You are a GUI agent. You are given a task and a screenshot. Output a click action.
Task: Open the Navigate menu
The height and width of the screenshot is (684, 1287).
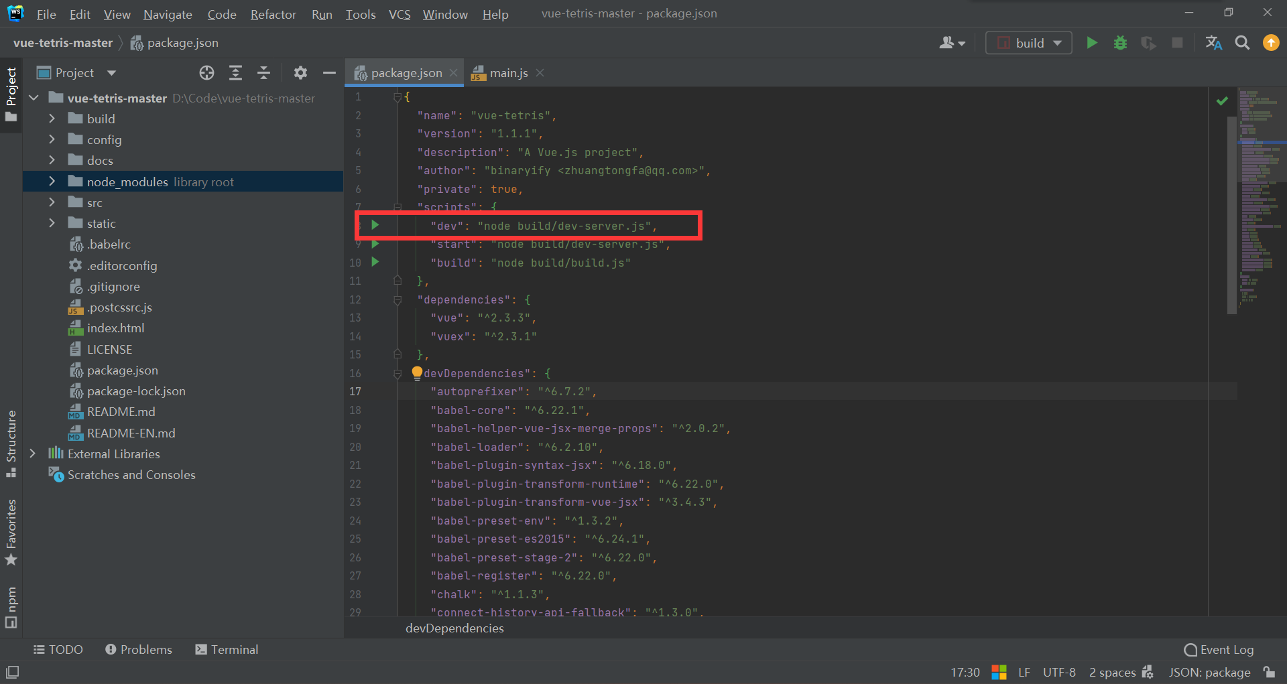click(168, 14)
